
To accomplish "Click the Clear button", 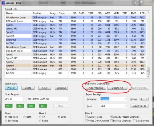I will [45, 88].
